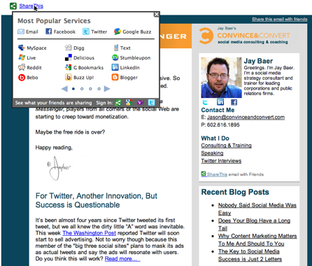
Task: Open Share this email with friends link
Action: 279,19
